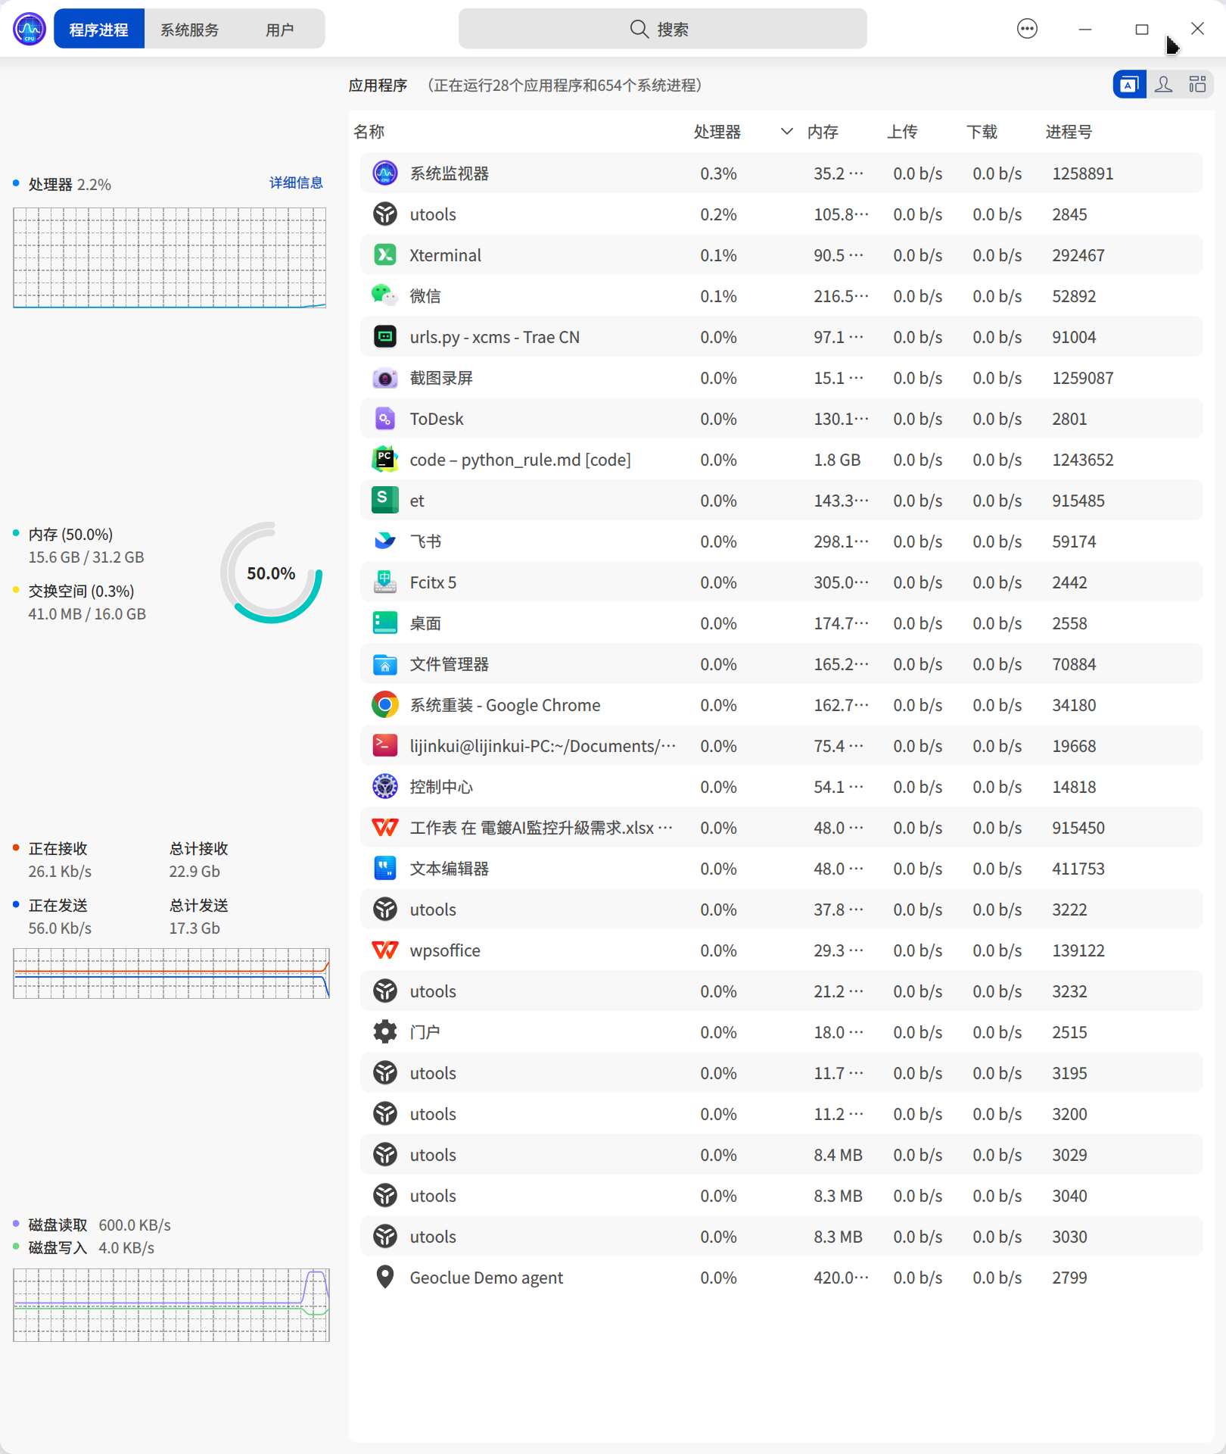Click the 正在接收 network label
The height and width of the screenshot is (1454, 1226).
tap(58, 849)
